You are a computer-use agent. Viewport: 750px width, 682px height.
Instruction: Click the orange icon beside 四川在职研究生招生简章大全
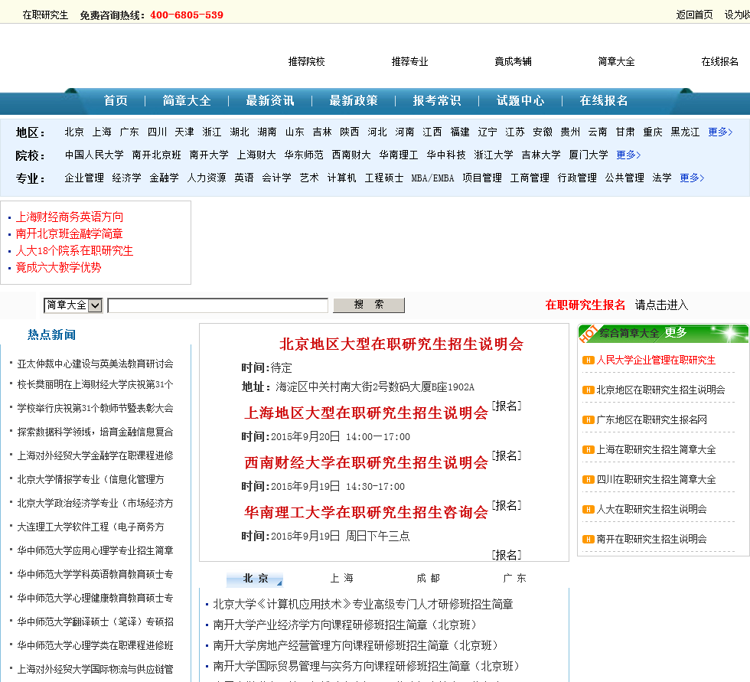coord(588,480)
